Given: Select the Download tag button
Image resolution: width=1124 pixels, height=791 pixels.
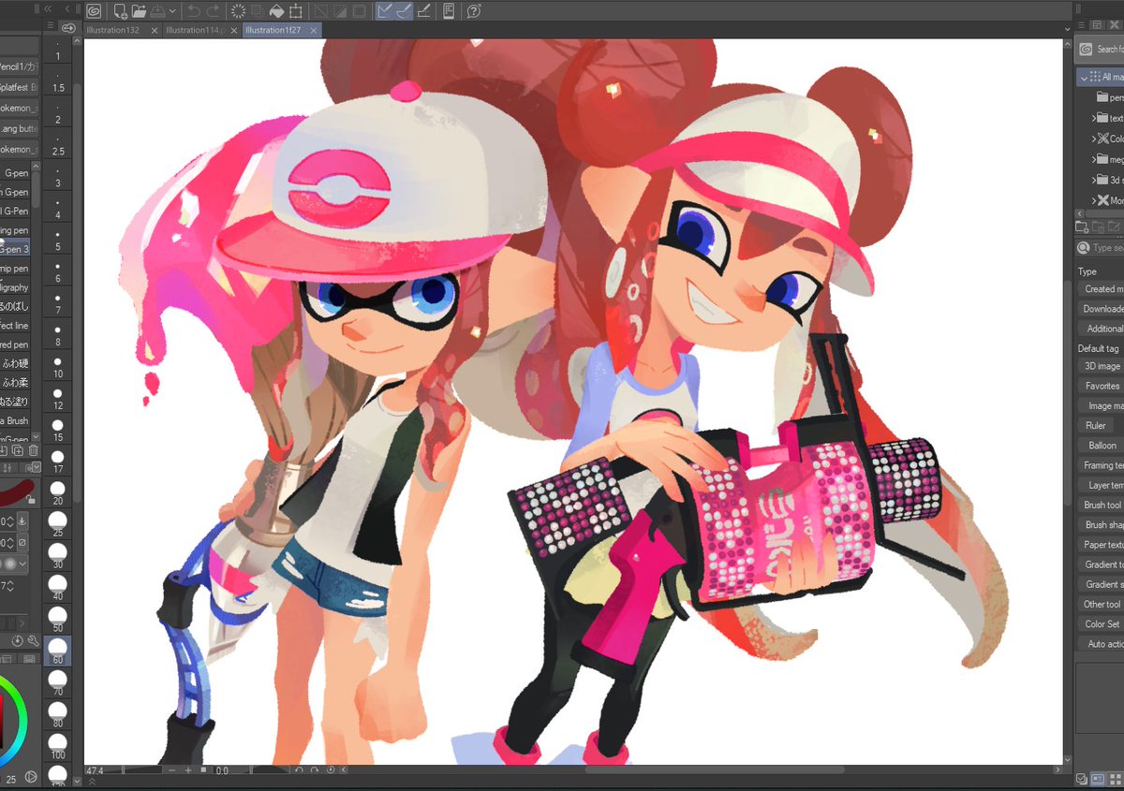Looking at the screenshot, I should (x=1101, y=309).
